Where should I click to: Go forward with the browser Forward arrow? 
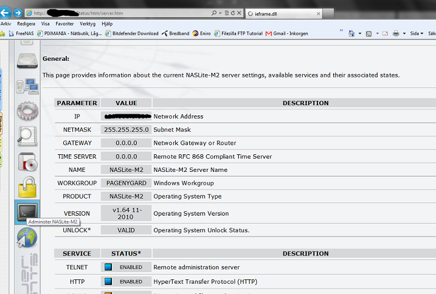(x=18, y=13)
